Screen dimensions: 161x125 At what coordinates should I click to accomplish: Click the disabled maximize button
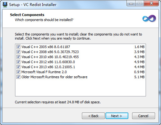click(140, 3)
